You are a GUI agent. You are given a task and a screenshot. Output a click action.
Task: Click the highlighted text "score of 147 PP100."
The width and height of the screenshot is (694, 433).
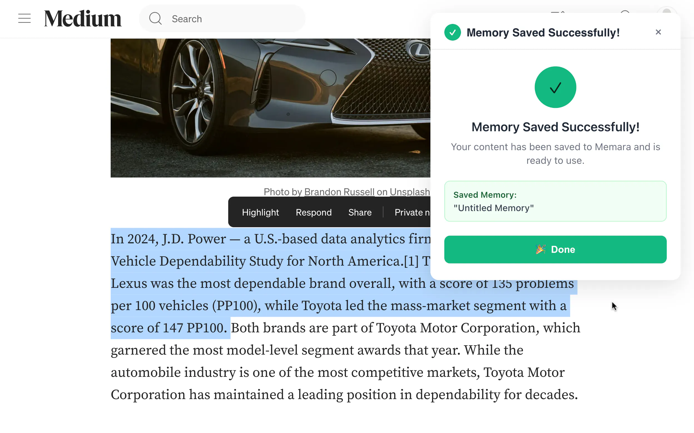coord(169,328)
